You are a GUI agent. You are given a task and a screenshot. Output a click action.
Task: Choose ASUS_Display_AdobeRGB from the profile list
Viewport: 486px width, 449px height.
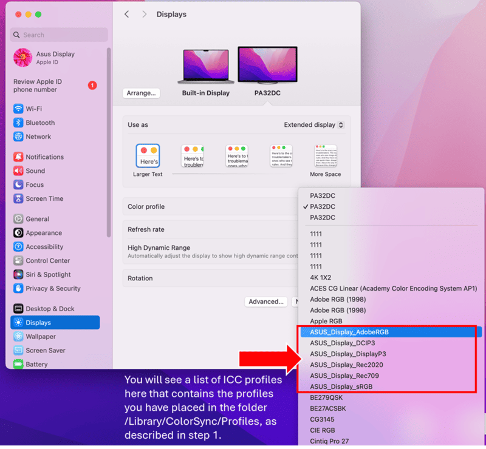(x=391, y=333)
